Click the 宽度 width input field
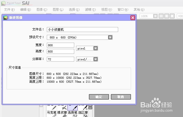The height and width of the screenshot is (117, 183). pyautogui.click(x=60, y=45)
